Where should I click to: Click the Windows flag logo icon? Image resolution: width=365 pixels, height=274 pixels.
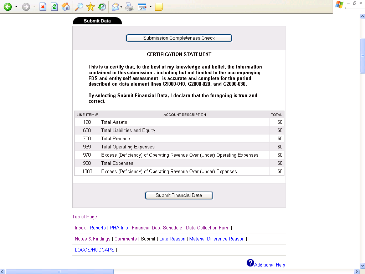click(339, 5)
